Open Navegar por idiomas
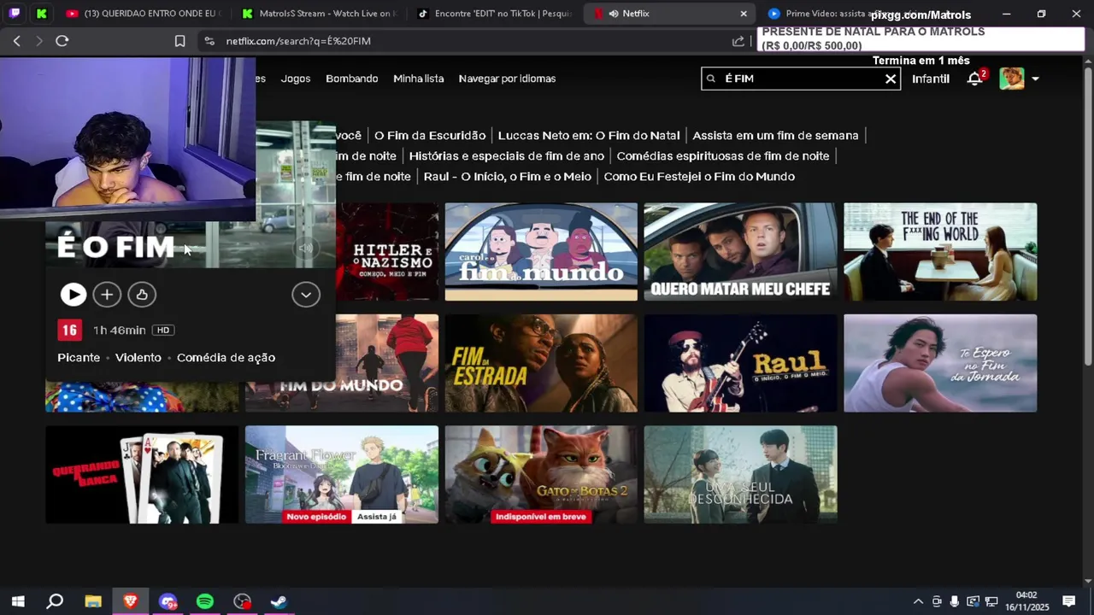Image resolution: width=1094 pixels, height=615 pixels. (x=507, y=79)
